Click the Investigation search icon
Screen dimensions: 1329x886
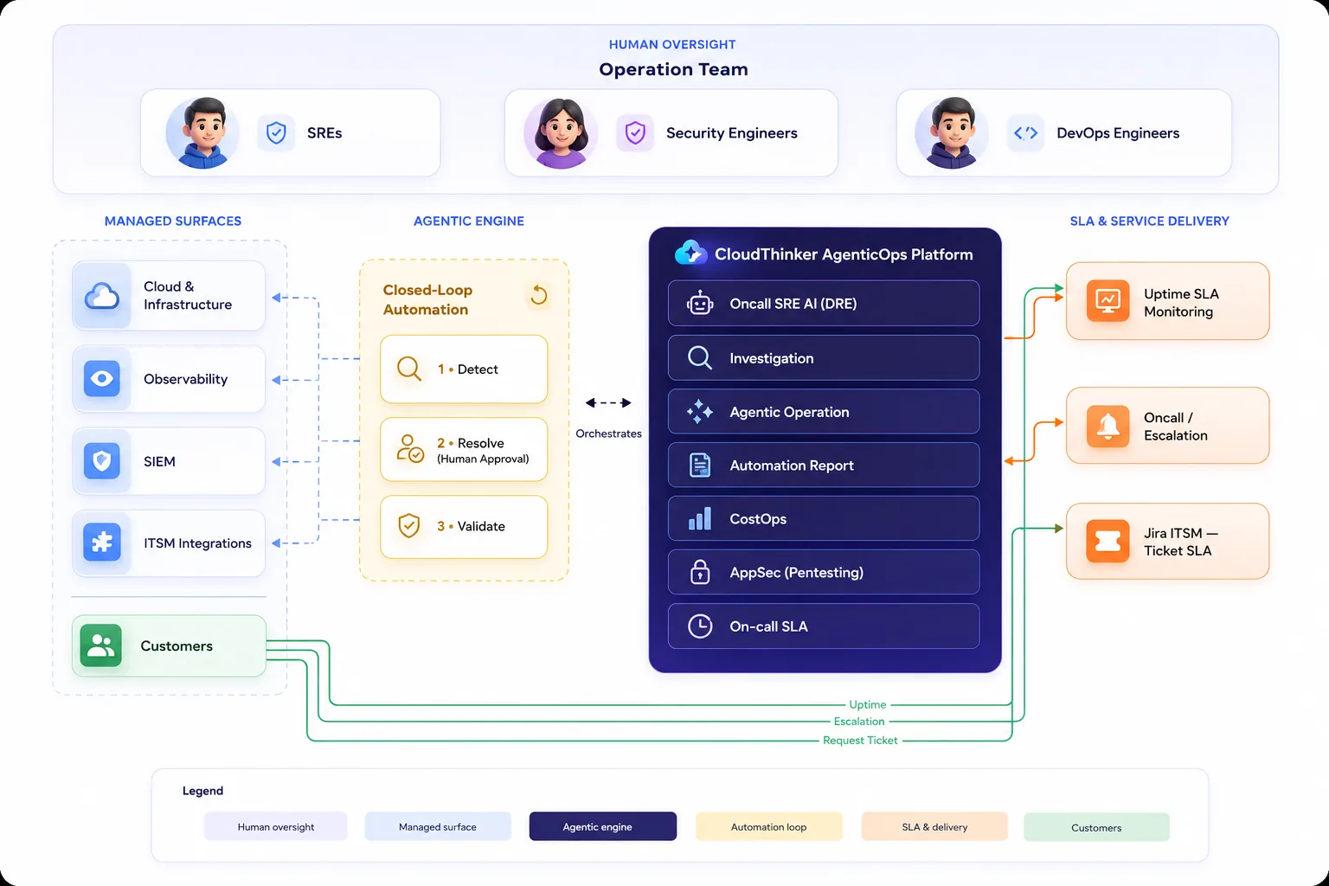(x=700, y=358)
